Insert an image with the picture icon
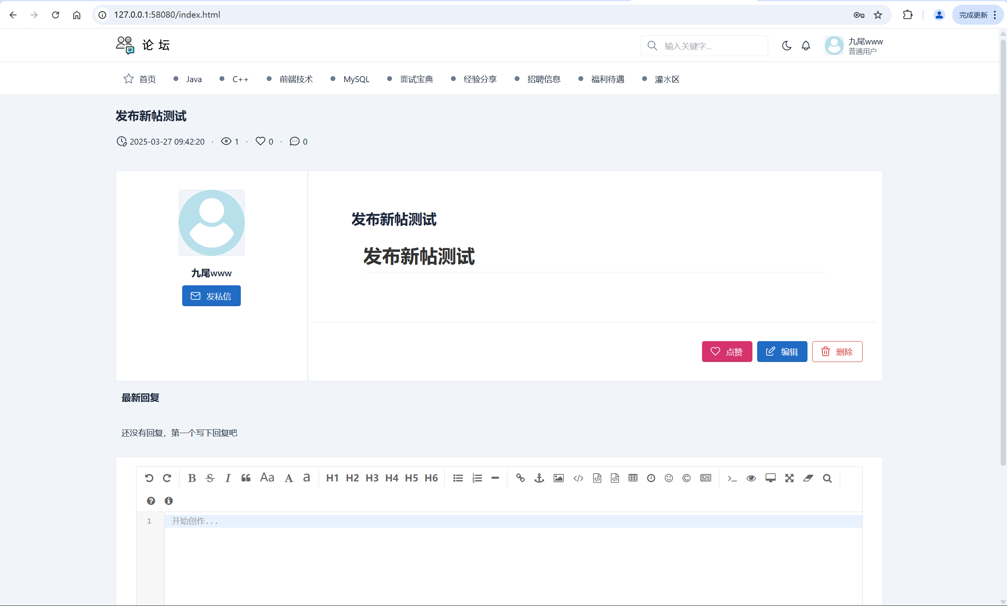This screenshot has height=606, width=1007. [x=558, y=478]
